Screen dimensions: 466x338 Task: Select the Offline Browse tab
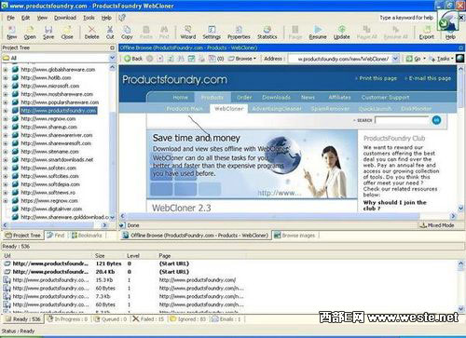click(196, 236)
